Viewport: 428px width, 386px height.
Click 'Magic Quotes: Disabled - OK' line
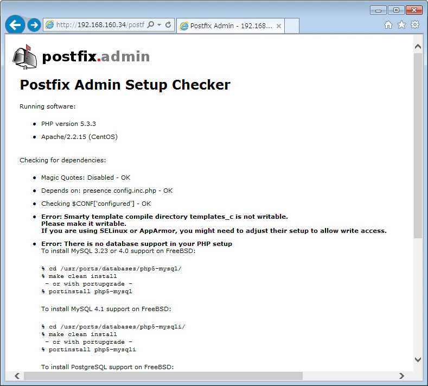[86, 178]
